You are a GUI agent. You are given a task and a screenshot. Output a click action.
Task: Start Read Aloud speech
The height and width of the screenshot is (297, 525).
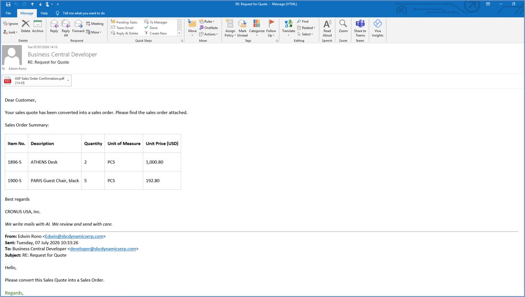tap(327, 28)
